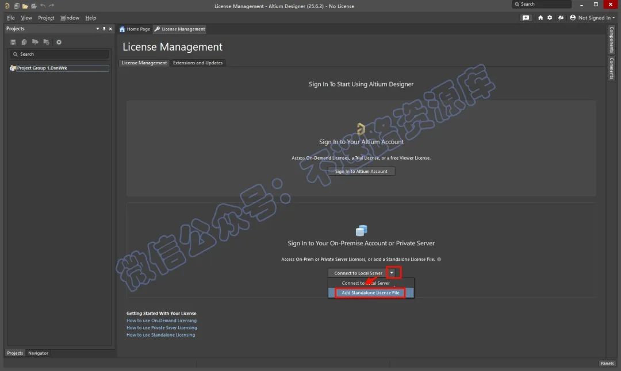Select License Management tab with key icon
621x371 pixels.
[x=180, y=29]
